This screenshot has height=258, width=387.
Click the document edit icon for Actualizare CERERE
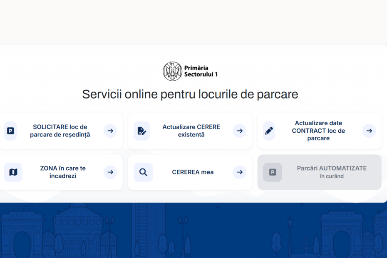point(142,131)
